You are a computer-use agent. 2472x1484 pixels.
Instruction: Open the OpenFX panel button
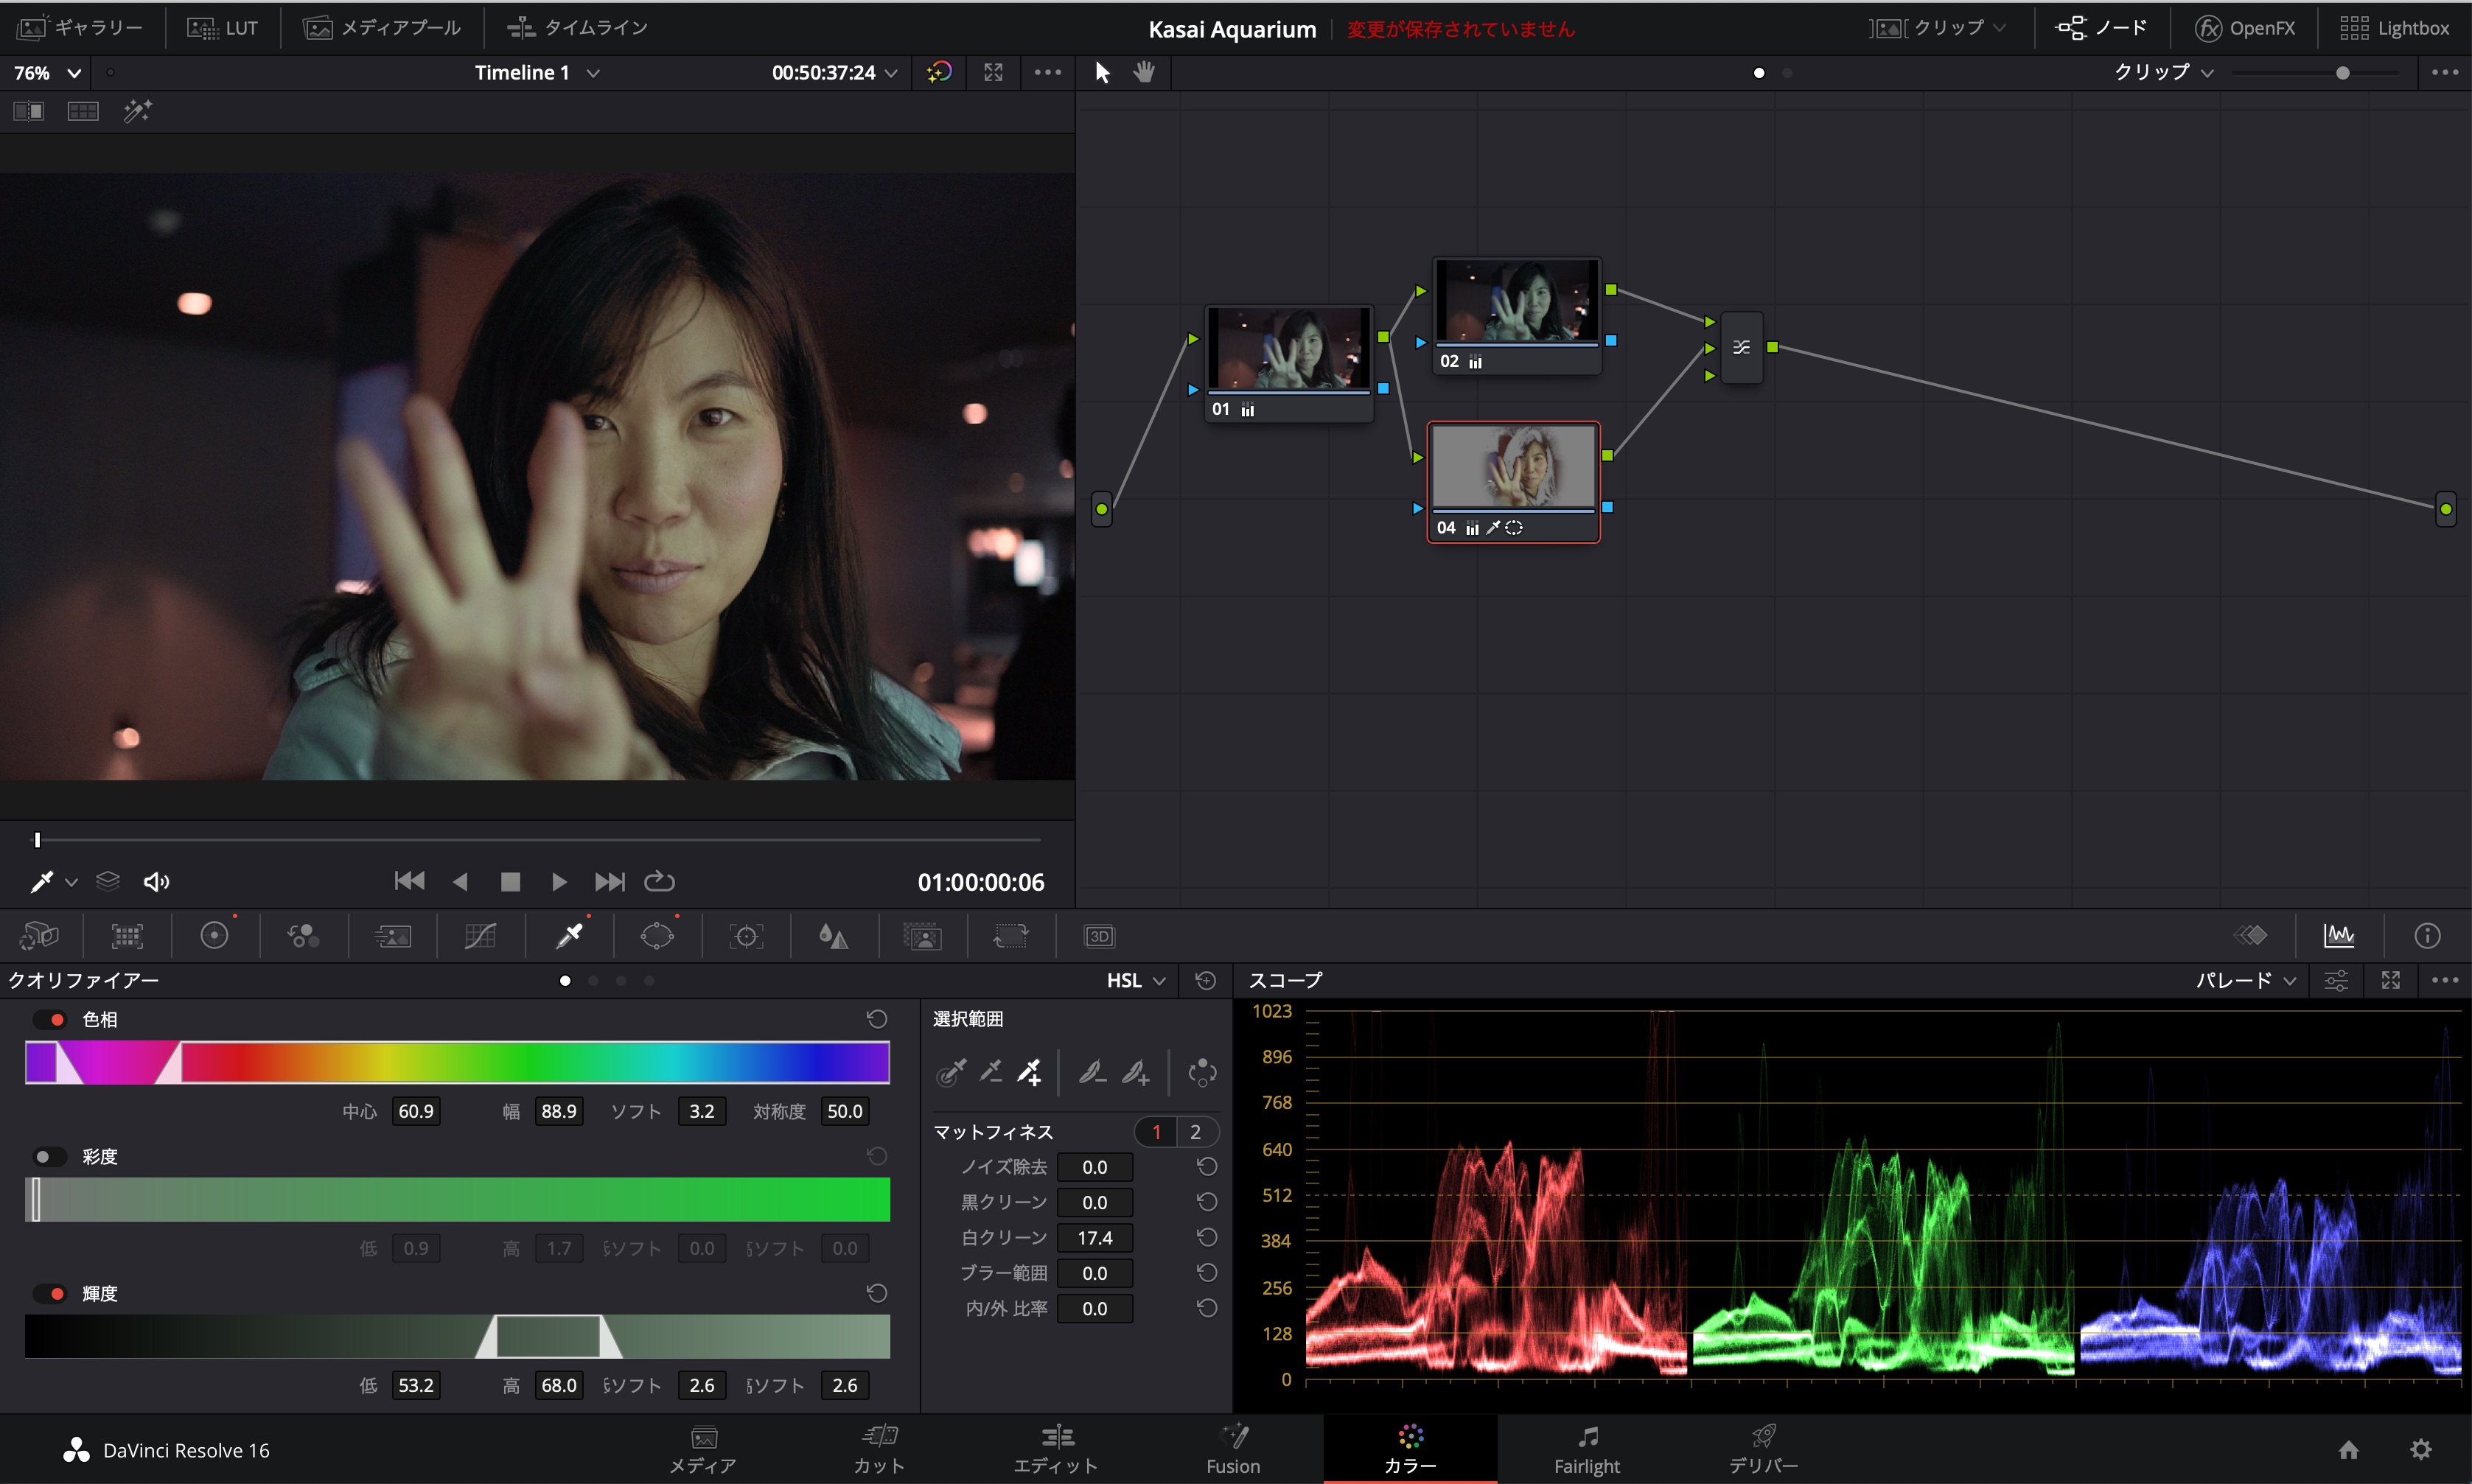coord(2246,28)
